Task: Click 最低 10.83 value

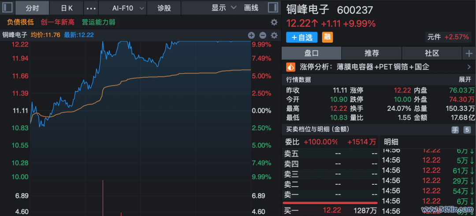Action: 339,117
